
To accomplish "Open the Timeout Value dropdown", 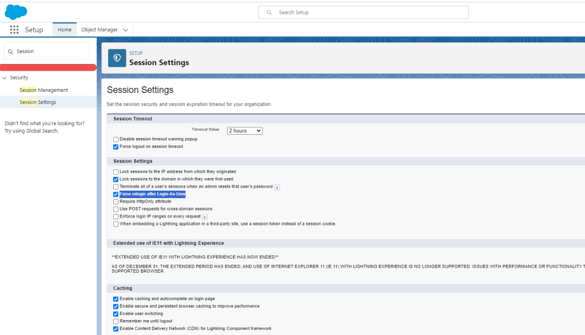I will coord(244,131).
